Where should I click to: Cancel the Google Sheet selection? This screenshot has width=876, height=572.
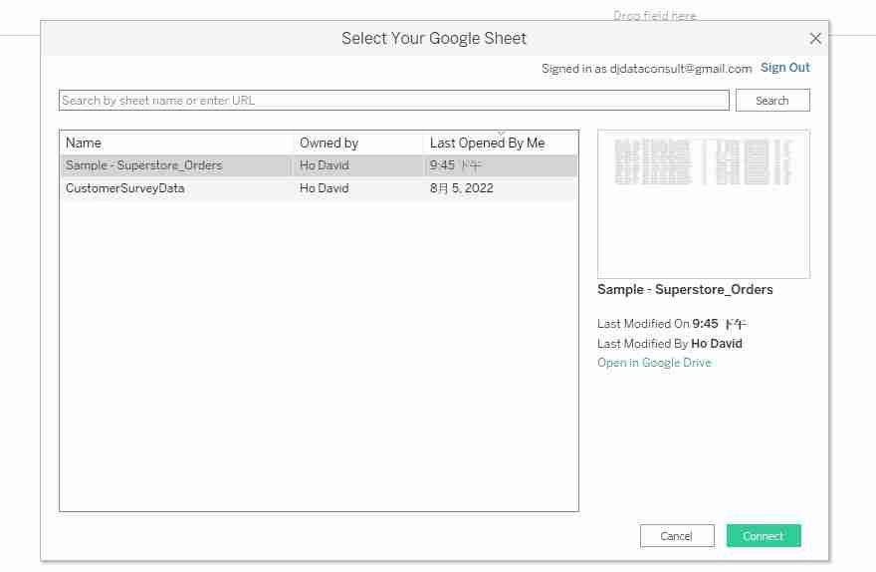click(676, 536)
